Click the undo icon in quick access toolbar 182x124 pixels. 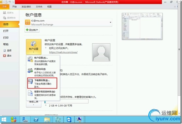tap(10, 2)
